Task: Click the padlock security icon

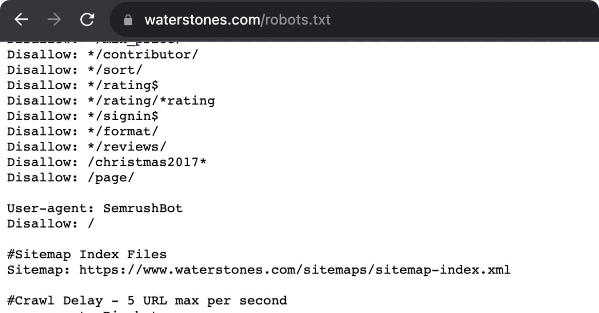Action: tap(127, 19)
